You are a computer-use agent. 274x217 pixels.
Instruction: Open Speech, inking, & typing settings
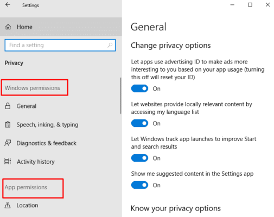point(61,125)
